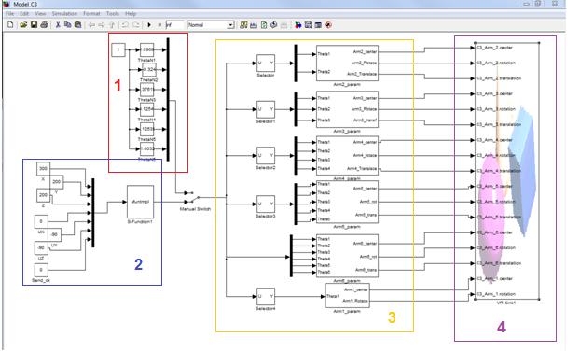Click the Undo arrow icon
The height and width of the screenshot is (352, 568).
[125, 25]
